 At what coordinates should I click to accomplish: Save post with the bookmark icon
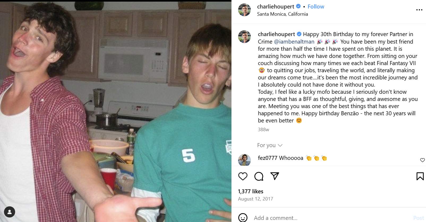point(420,176)
